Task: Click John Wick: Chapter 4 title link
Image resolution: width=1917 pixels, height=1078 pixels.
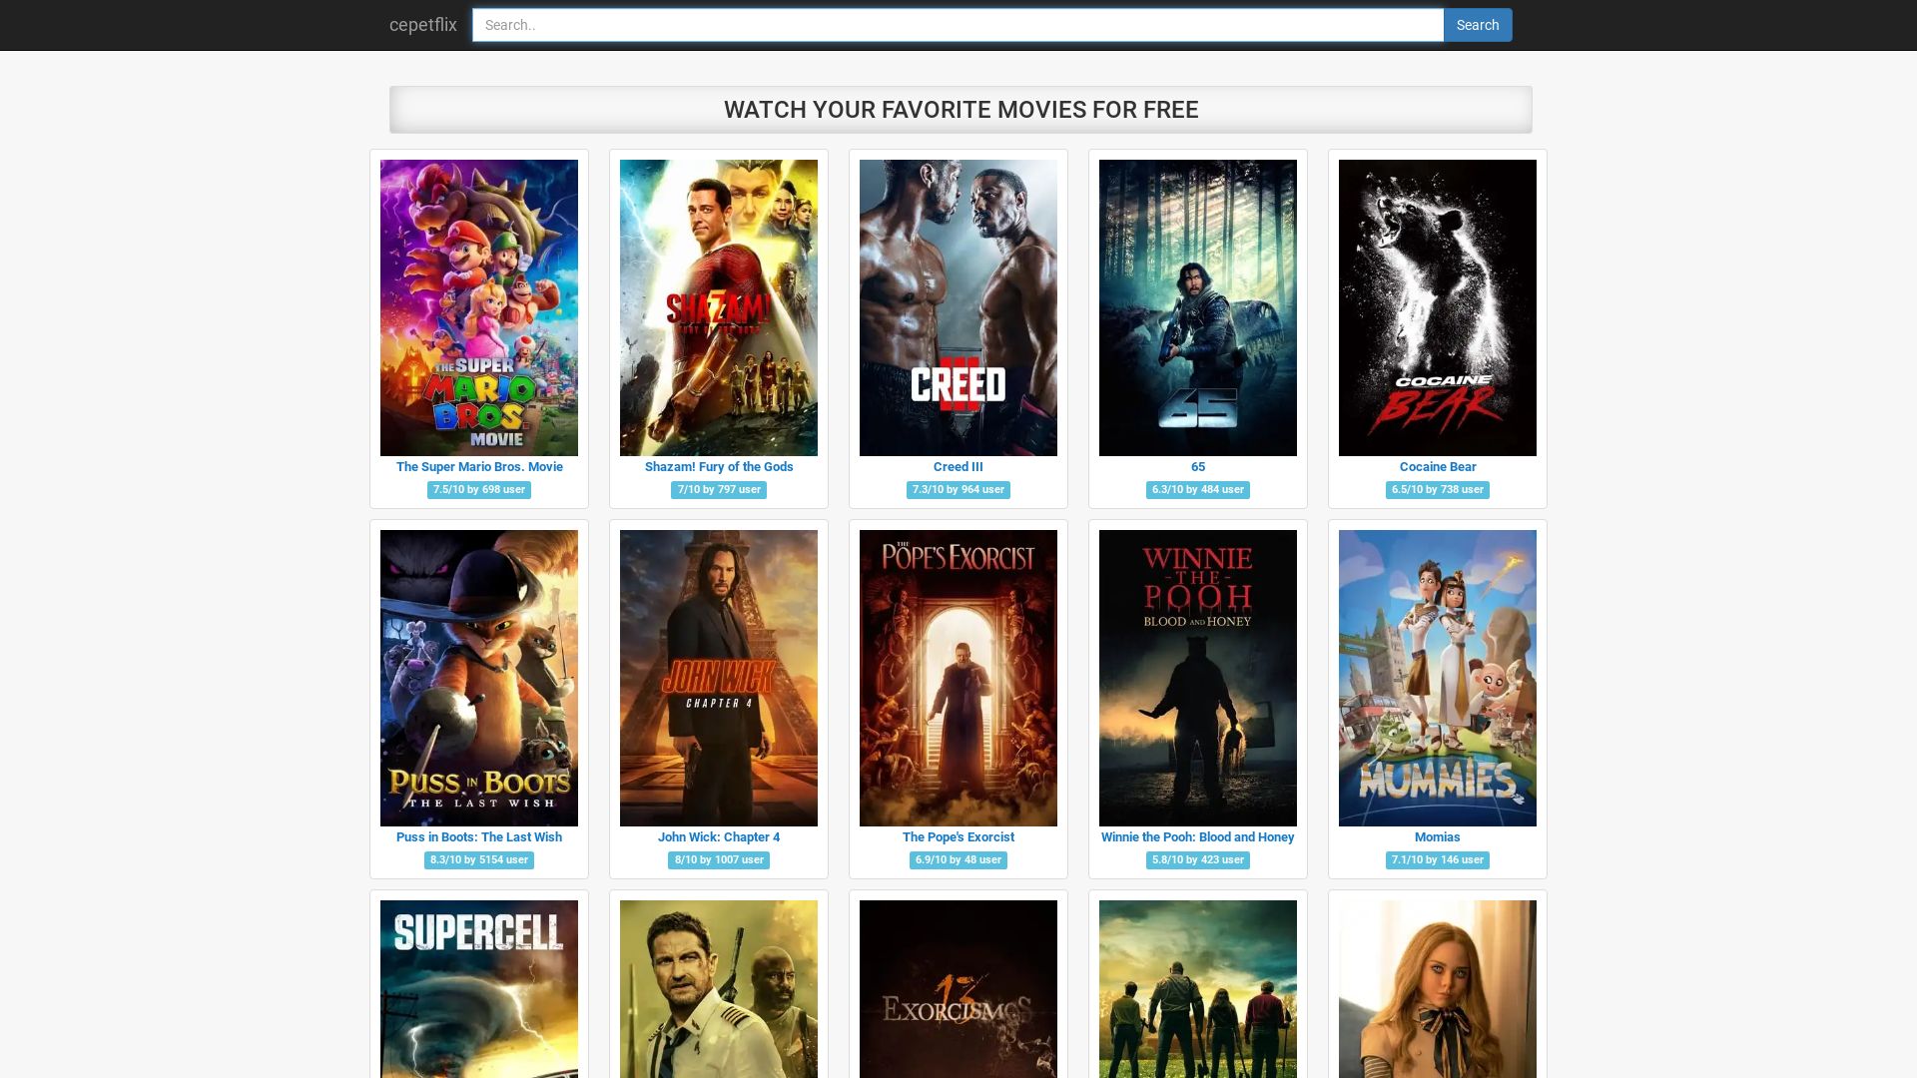Action: (719, 836)
